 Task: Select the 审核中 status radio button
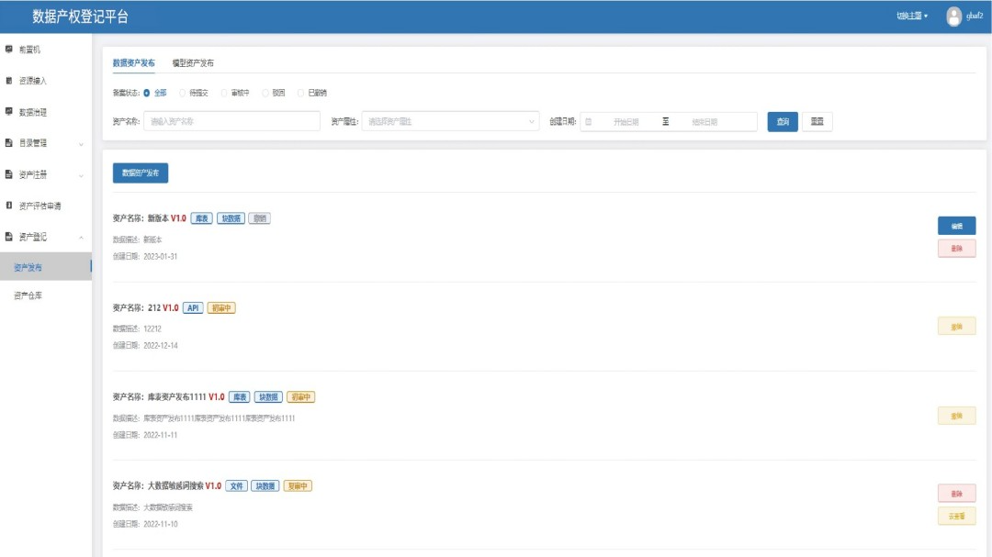pos(225,93)
